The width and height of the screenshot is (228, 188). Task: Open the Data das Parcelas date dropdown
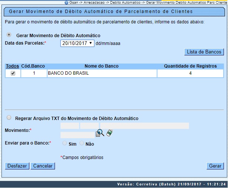pos(77,43)
